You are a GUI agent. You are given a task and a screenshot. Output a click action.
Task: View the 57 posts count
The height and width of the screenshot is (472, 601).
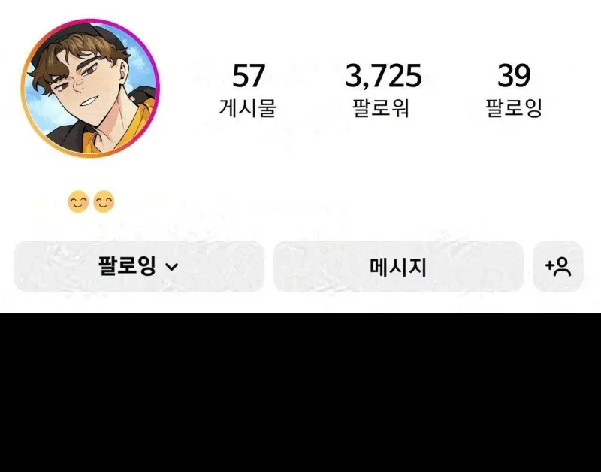click(x=249, y=76)
